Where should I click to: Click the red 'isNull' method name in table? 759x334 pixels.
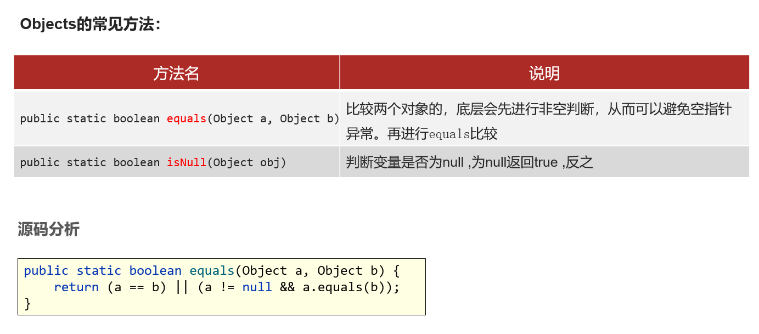pos(187,162)
